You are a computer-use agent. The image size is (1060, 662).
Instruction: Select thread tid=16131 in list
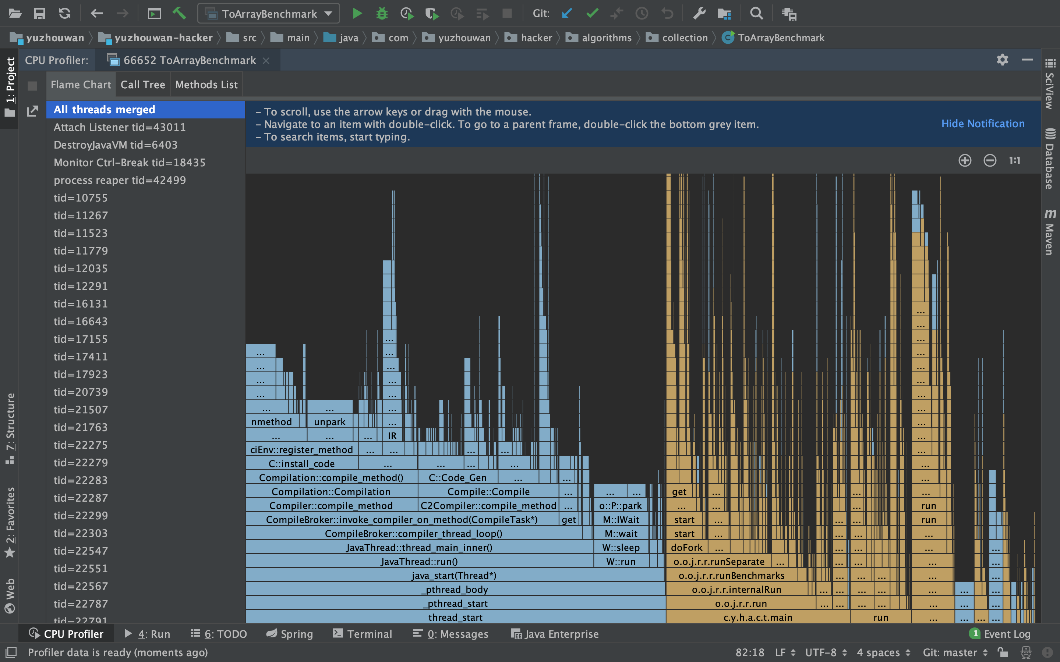coord(81,303)
